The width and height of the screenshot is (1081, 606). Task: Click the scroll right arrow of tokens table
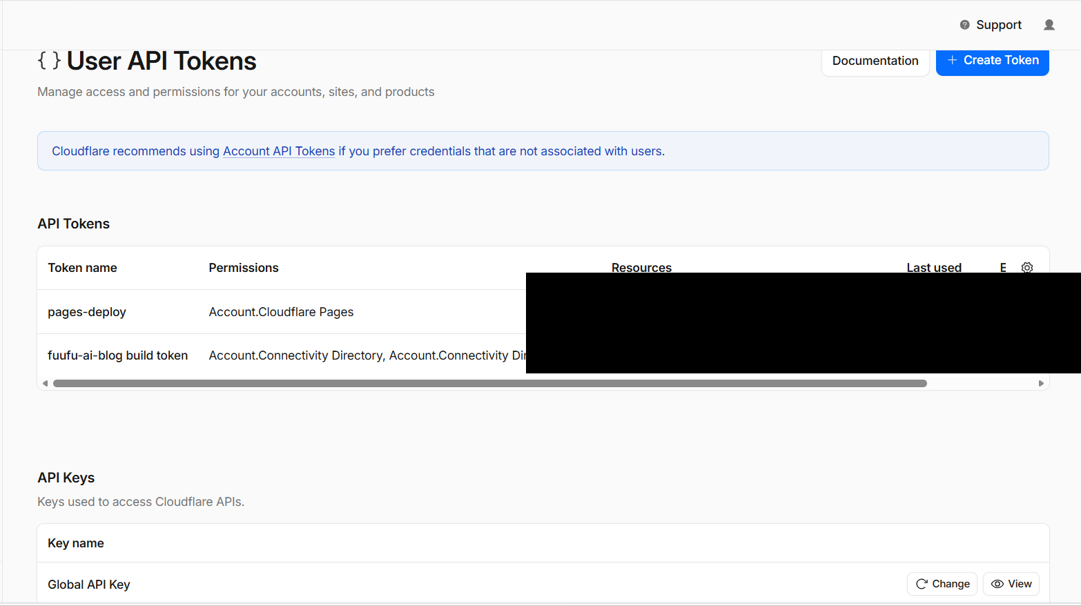(1041, 383)
